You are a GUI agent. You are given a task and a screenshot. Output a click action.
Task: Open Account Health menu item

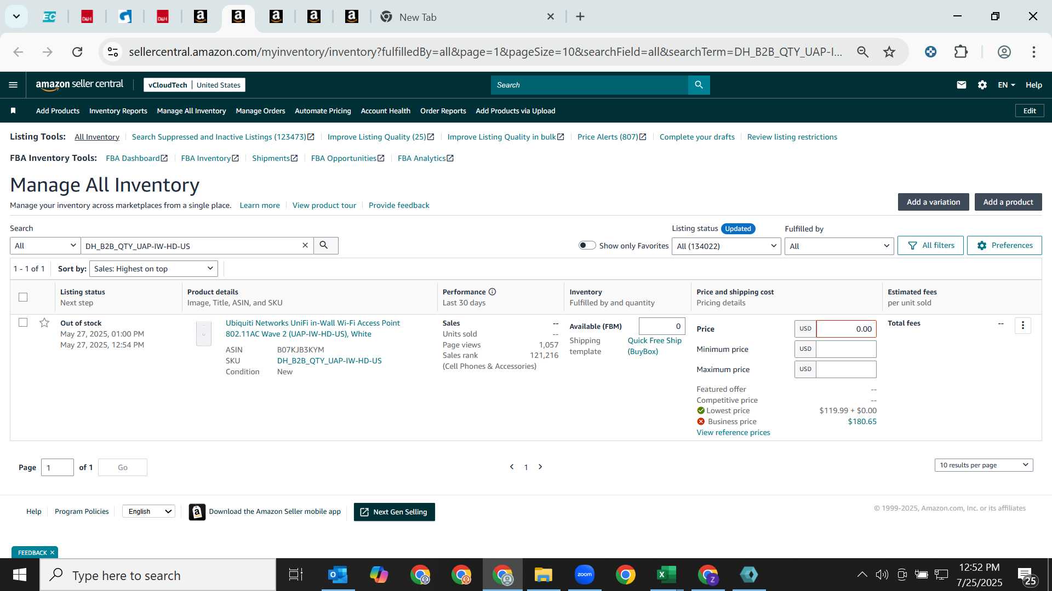385,111
